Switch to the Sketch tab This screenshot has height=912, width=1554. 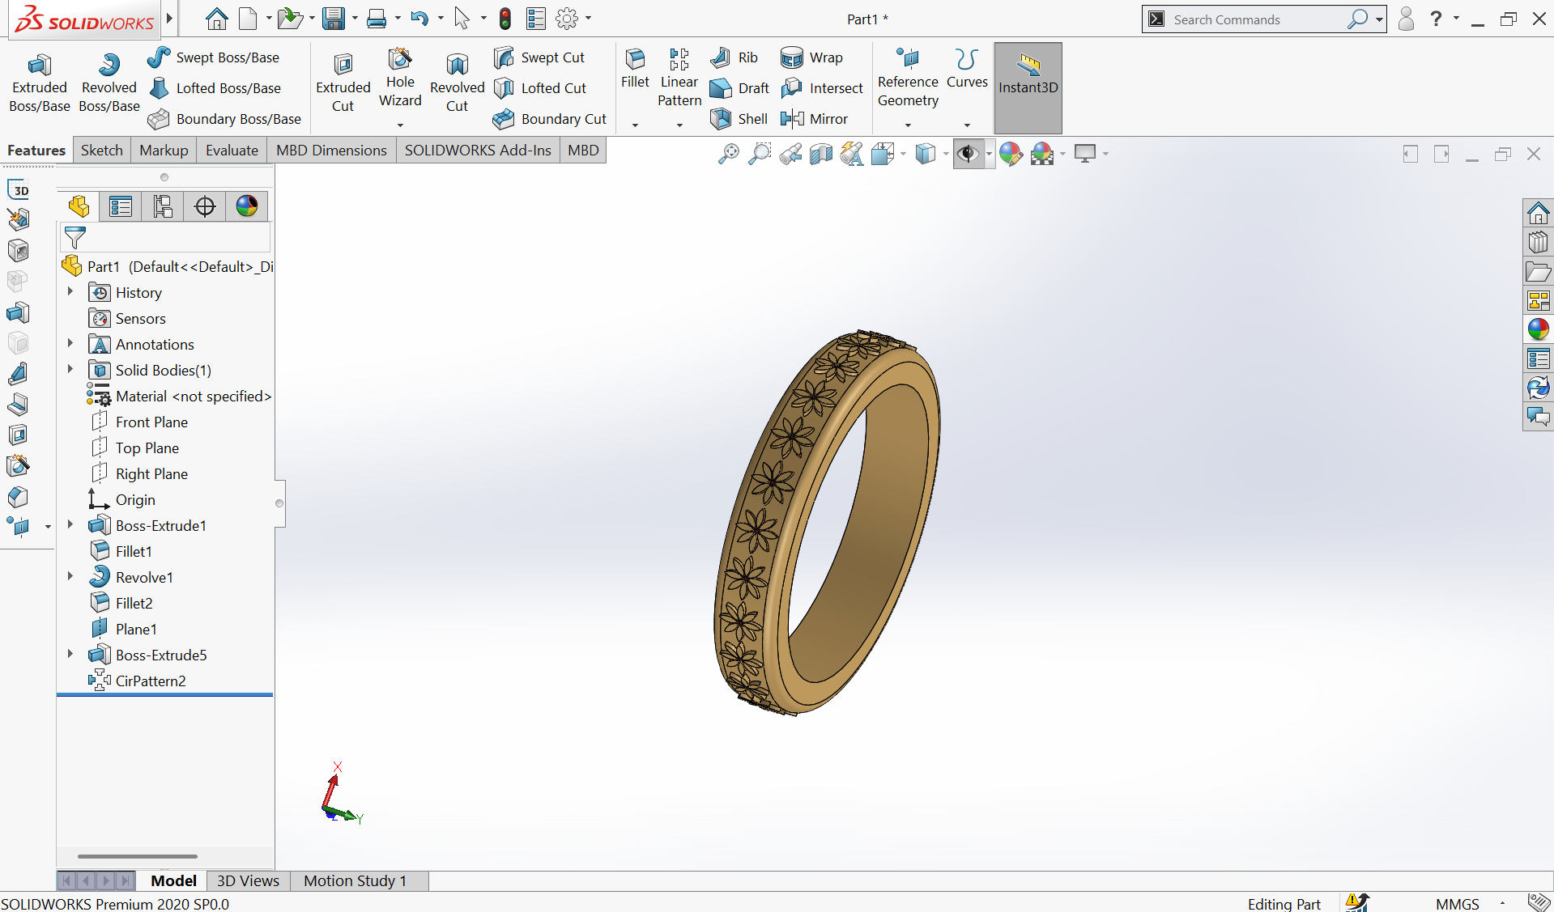click(101, 151)
